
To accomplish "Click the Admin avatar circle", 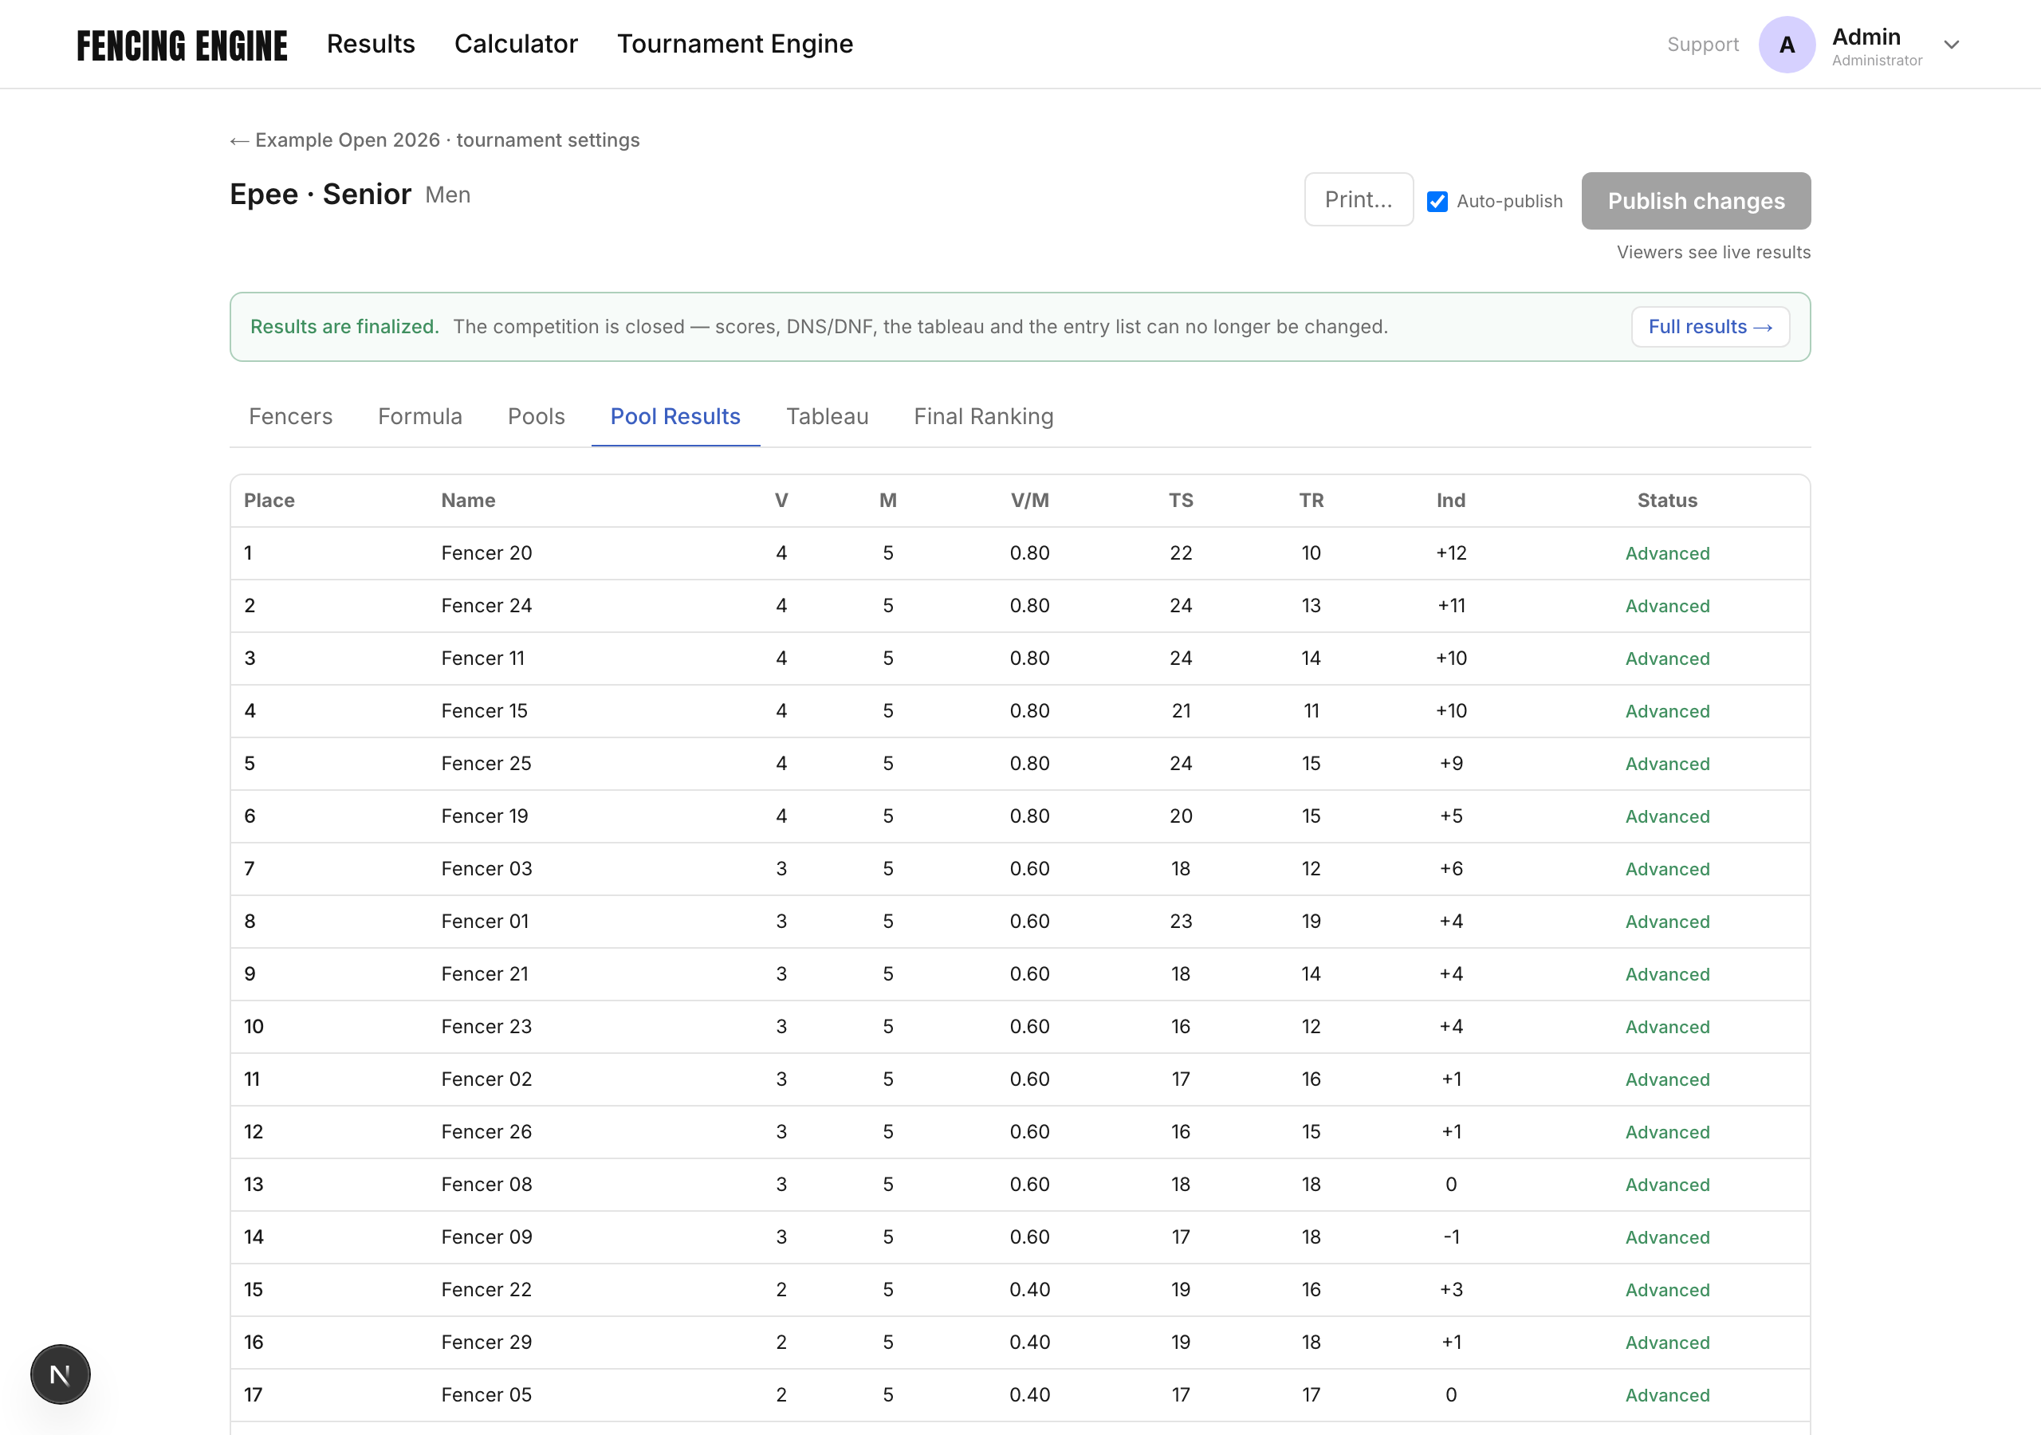I will [x=1786, y=45].
